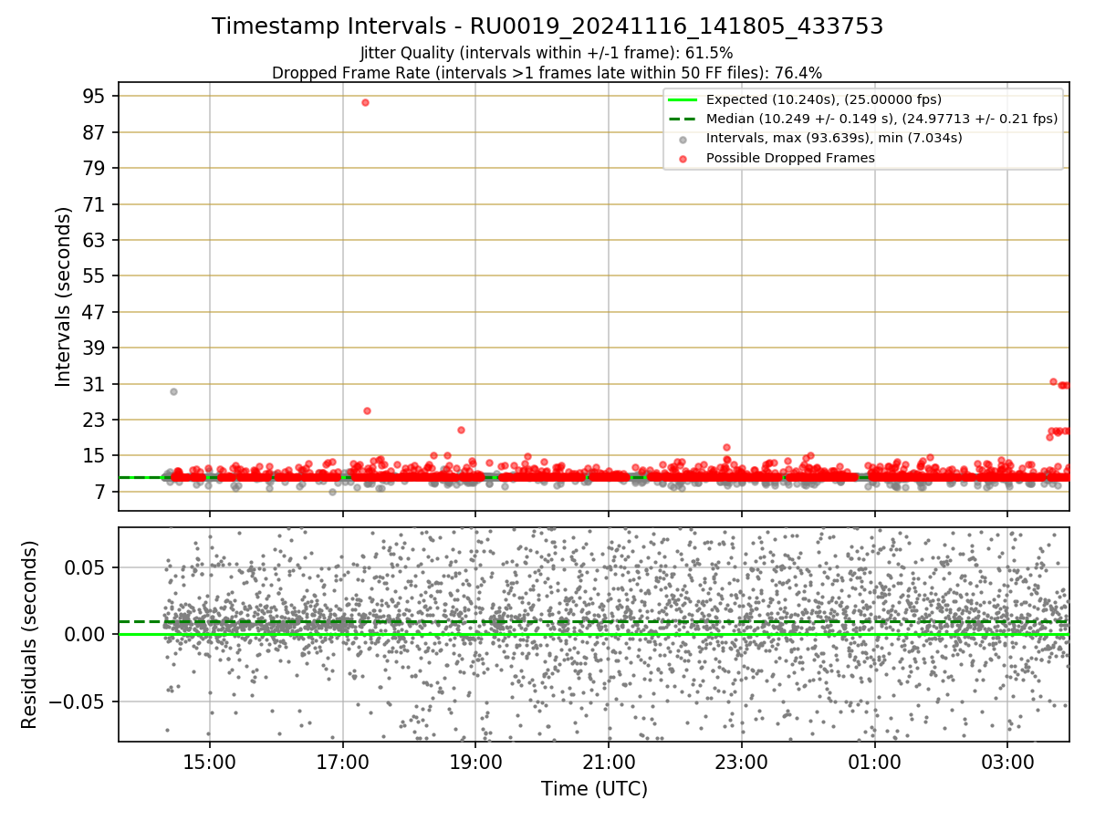Click the outlier point near 93 seconds

[x=365, y=102]
